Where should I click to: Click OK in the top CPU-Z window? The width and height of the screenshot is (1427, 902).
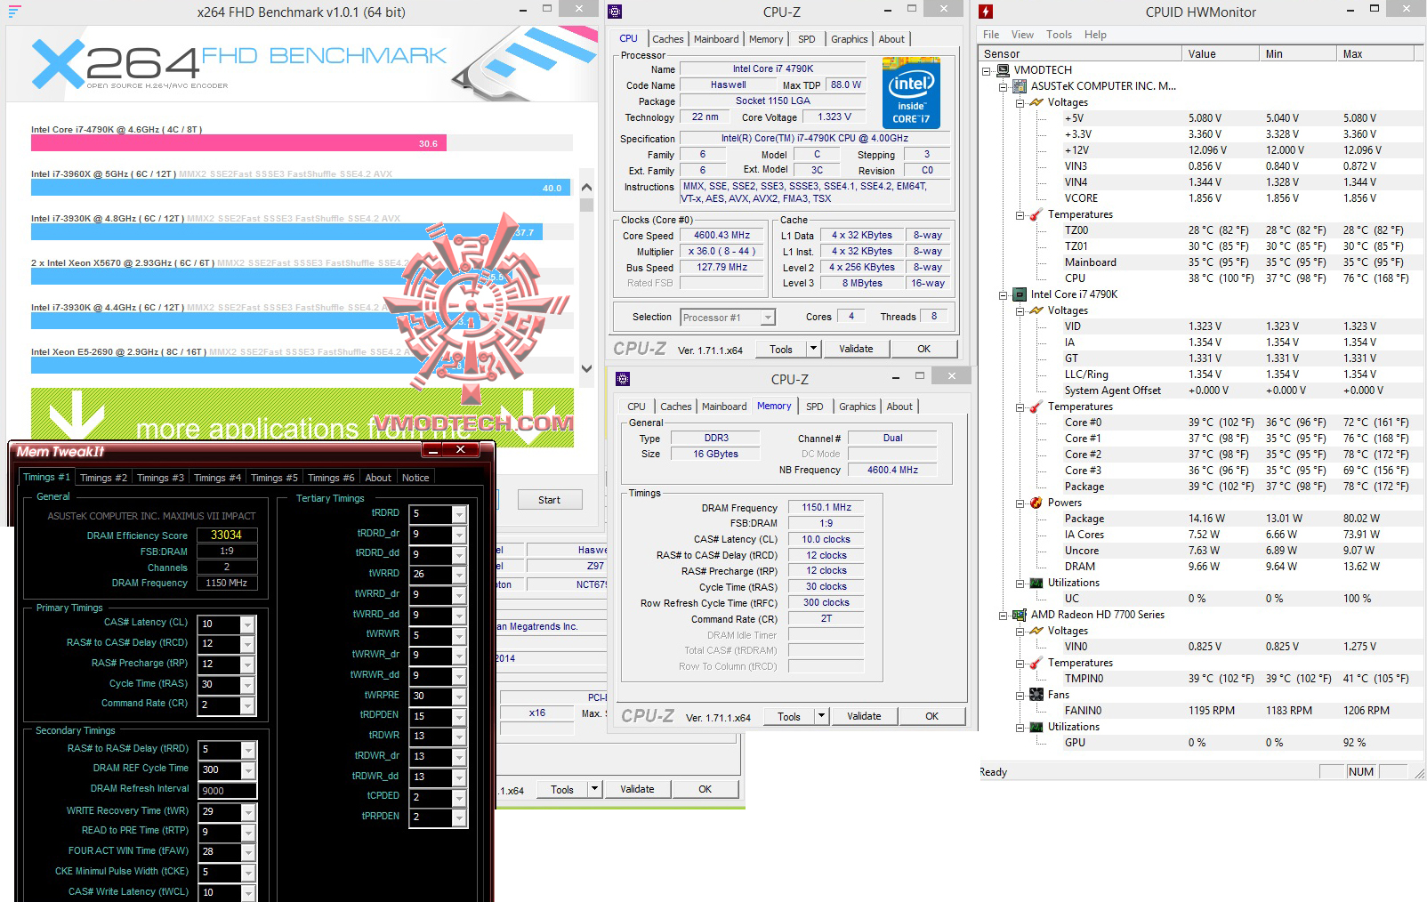(x=924, y=349)
